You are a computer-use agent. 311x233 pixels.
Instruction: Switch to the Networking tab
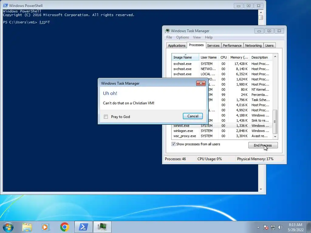(253, 46)
